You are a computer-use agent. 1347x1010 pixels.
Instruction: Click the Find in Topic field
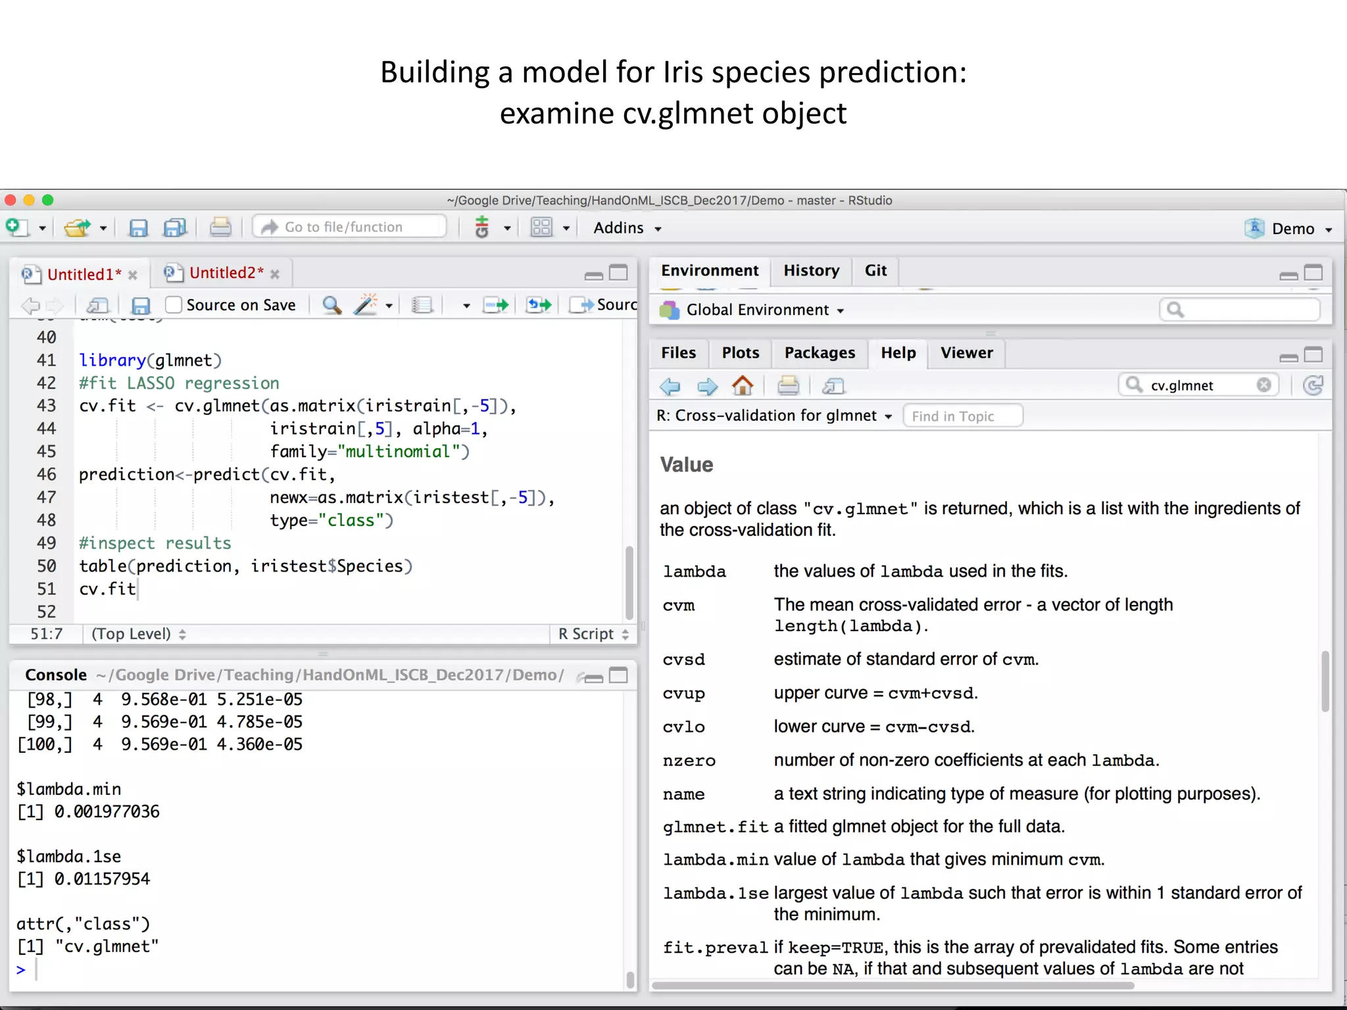pos(963,416)
